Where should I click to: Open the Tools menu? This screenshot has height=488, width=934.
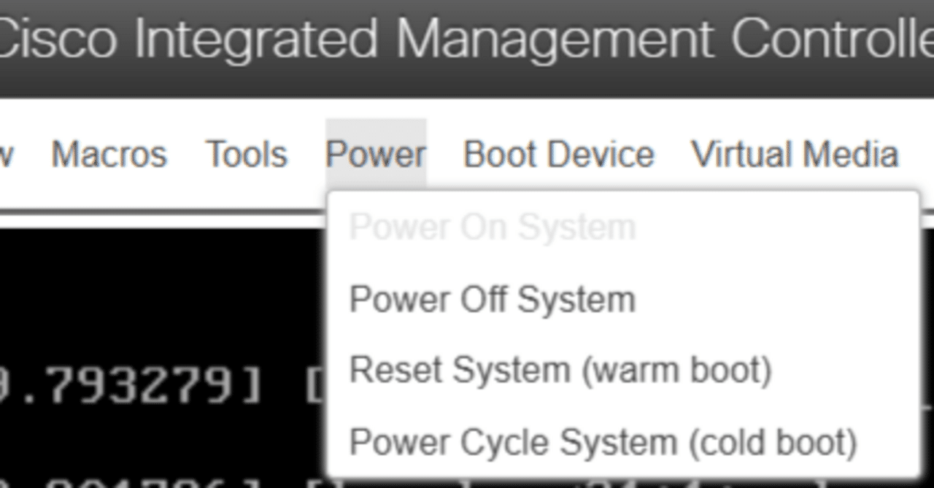tap(246, 153)
